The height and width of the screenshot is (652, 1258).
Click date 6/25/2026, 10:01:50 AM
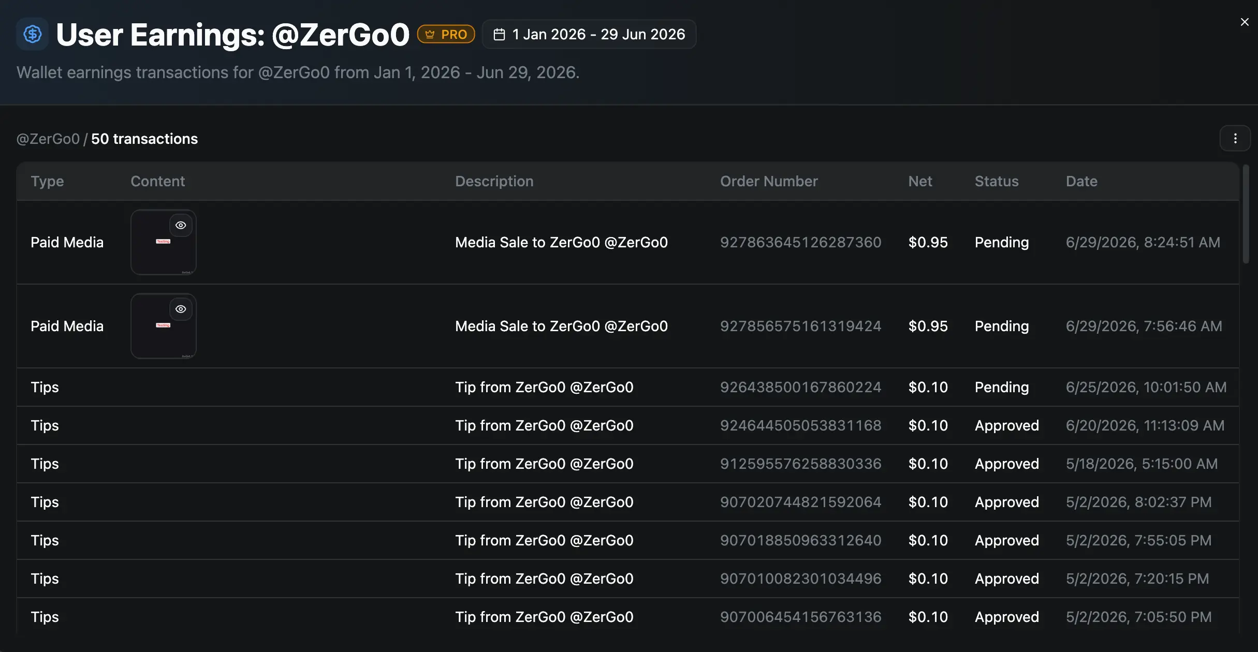[x=1146, y=387]
